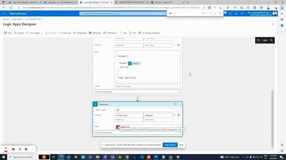Switch to the Logic app run tab
The width and height of the screenshot is (286, 160).
60,2
